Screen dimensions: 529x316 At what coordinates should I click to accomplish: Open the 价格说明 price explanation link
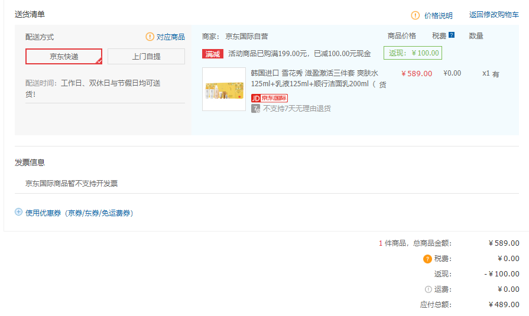[438, 15]
